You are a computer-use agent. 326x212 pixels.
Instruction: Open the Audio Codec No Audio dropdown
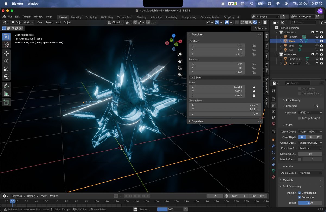[310, 173]
